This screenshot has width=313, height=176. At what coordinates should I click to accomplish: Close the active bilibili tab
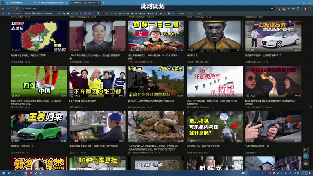(x=99, y=3)
